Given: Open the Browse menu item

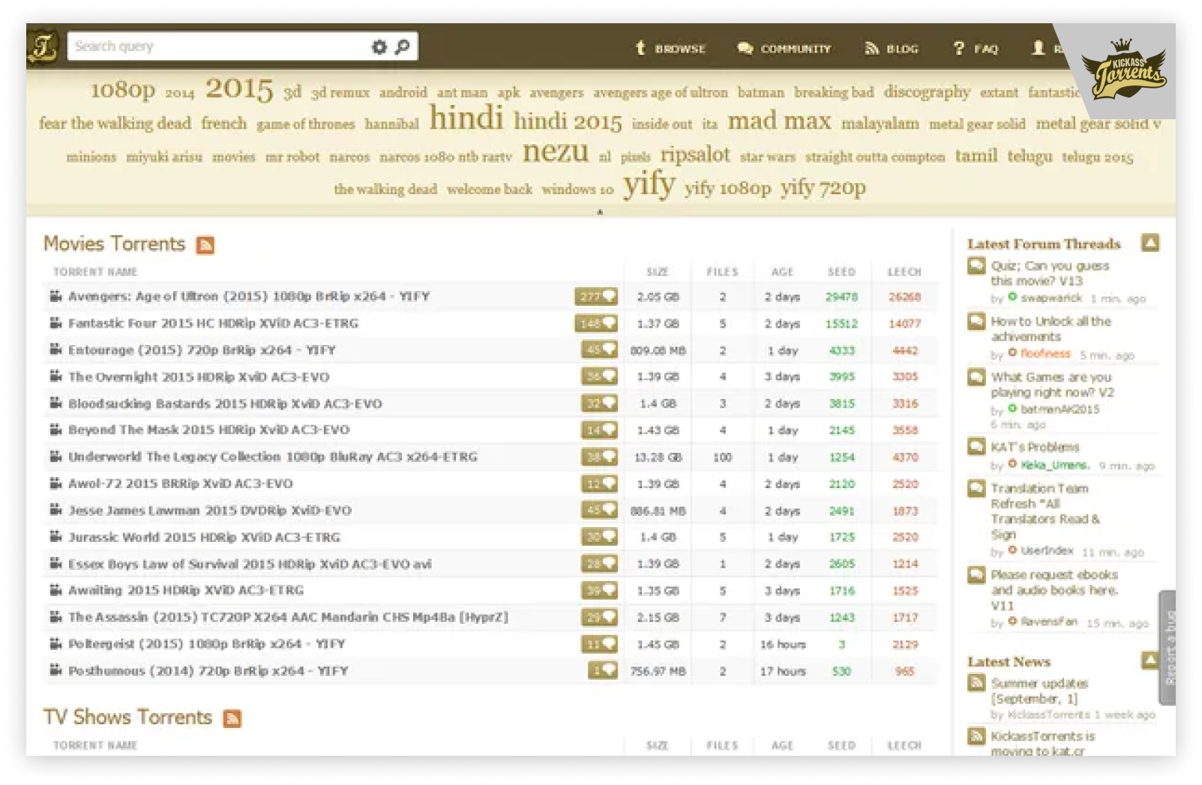Looking at the screenshot, I should (670, 49).
